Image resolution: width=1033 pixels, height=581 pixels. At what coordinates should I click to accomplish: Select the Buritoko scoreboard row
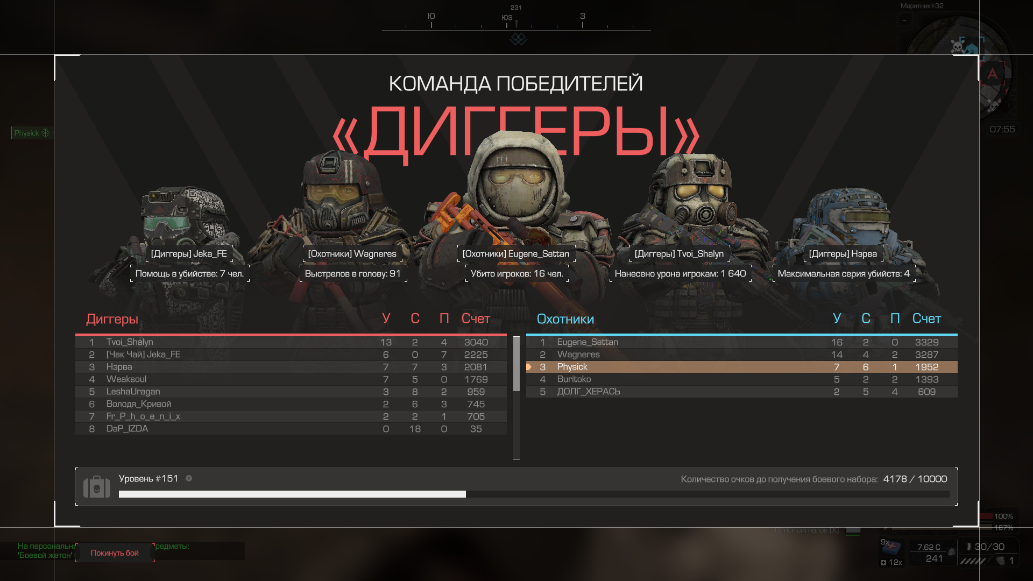pyautogui.click(x=742, y=379)
